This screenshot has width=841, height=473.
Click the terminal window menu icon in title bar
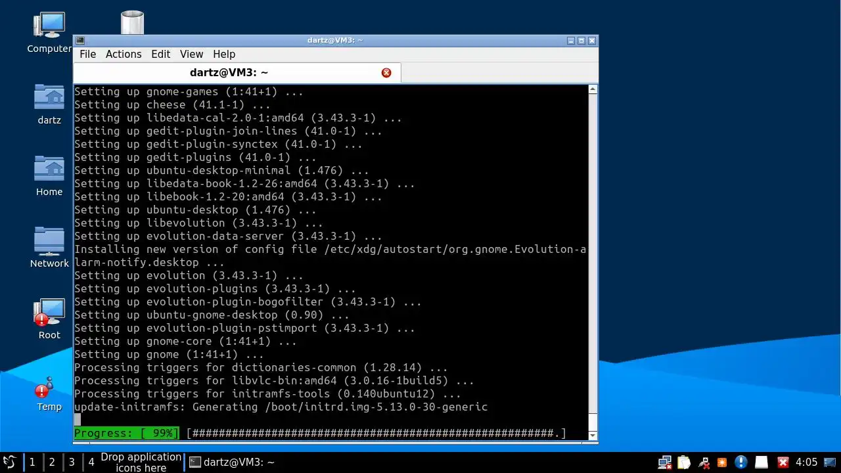[80, 40]
